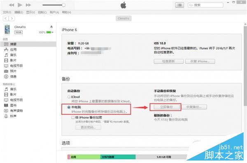Viewport: 247px width, 163px height.
Task: Click the 恢复备份 button
Action: click(x=194, y=107)
